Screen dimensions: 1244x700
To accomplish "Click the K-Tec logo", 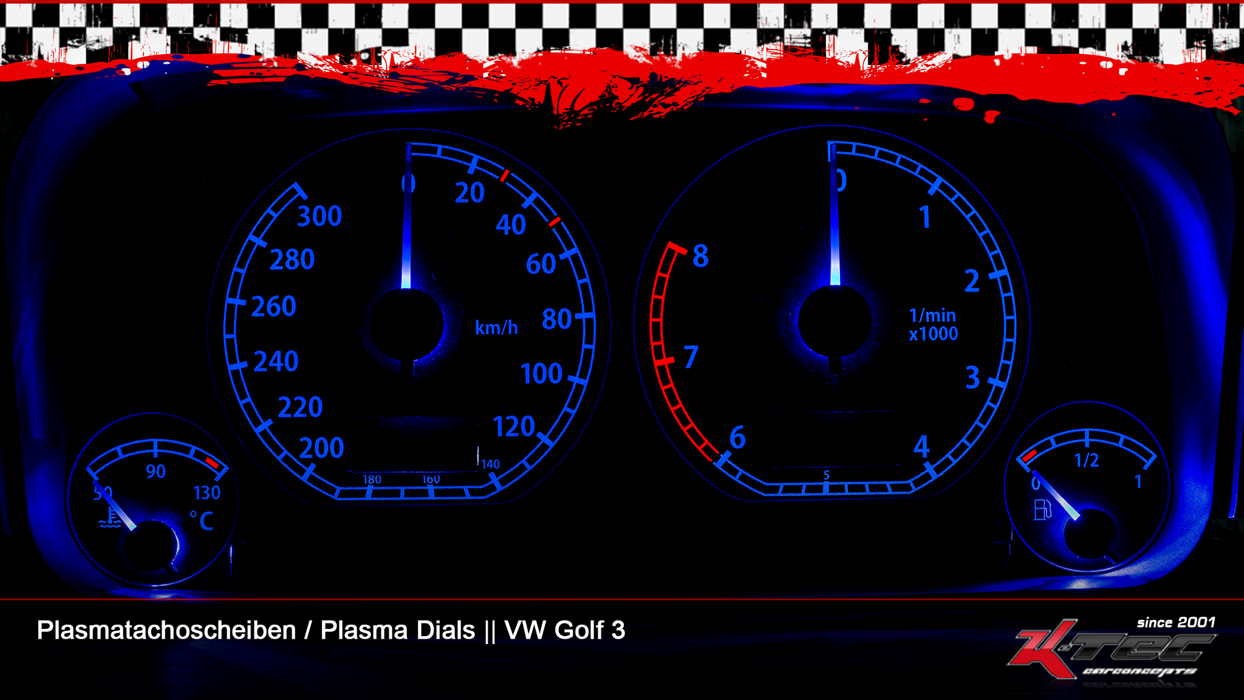I will pos(1112,649).
